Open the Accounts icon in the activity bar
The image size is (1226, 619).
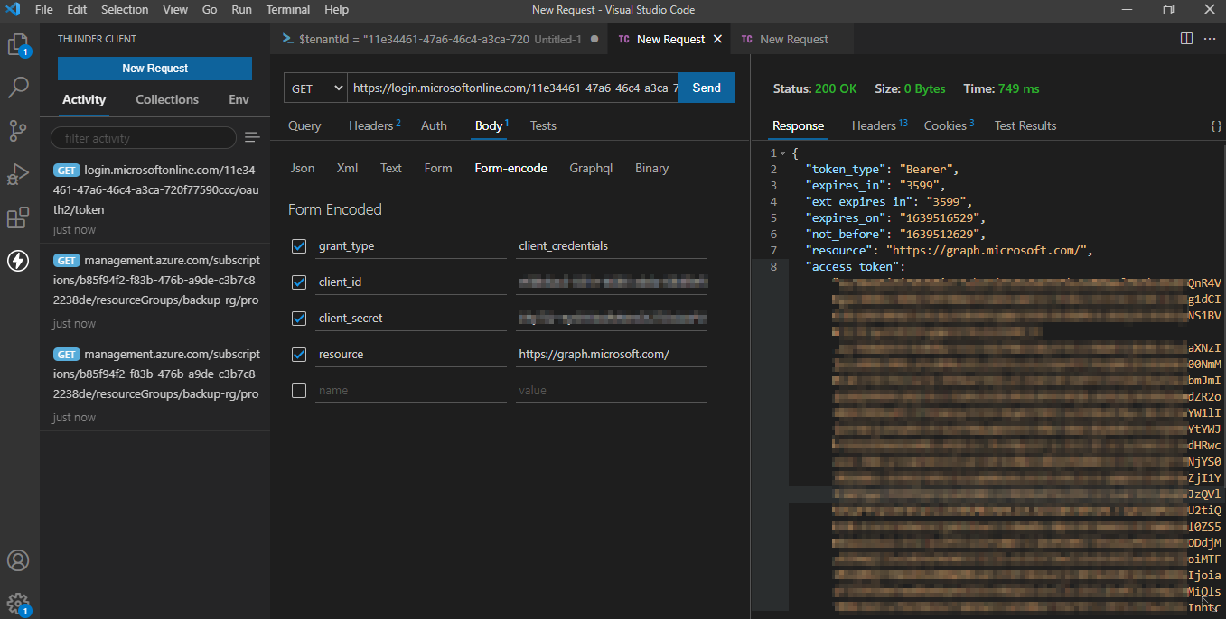pos(18,560)
